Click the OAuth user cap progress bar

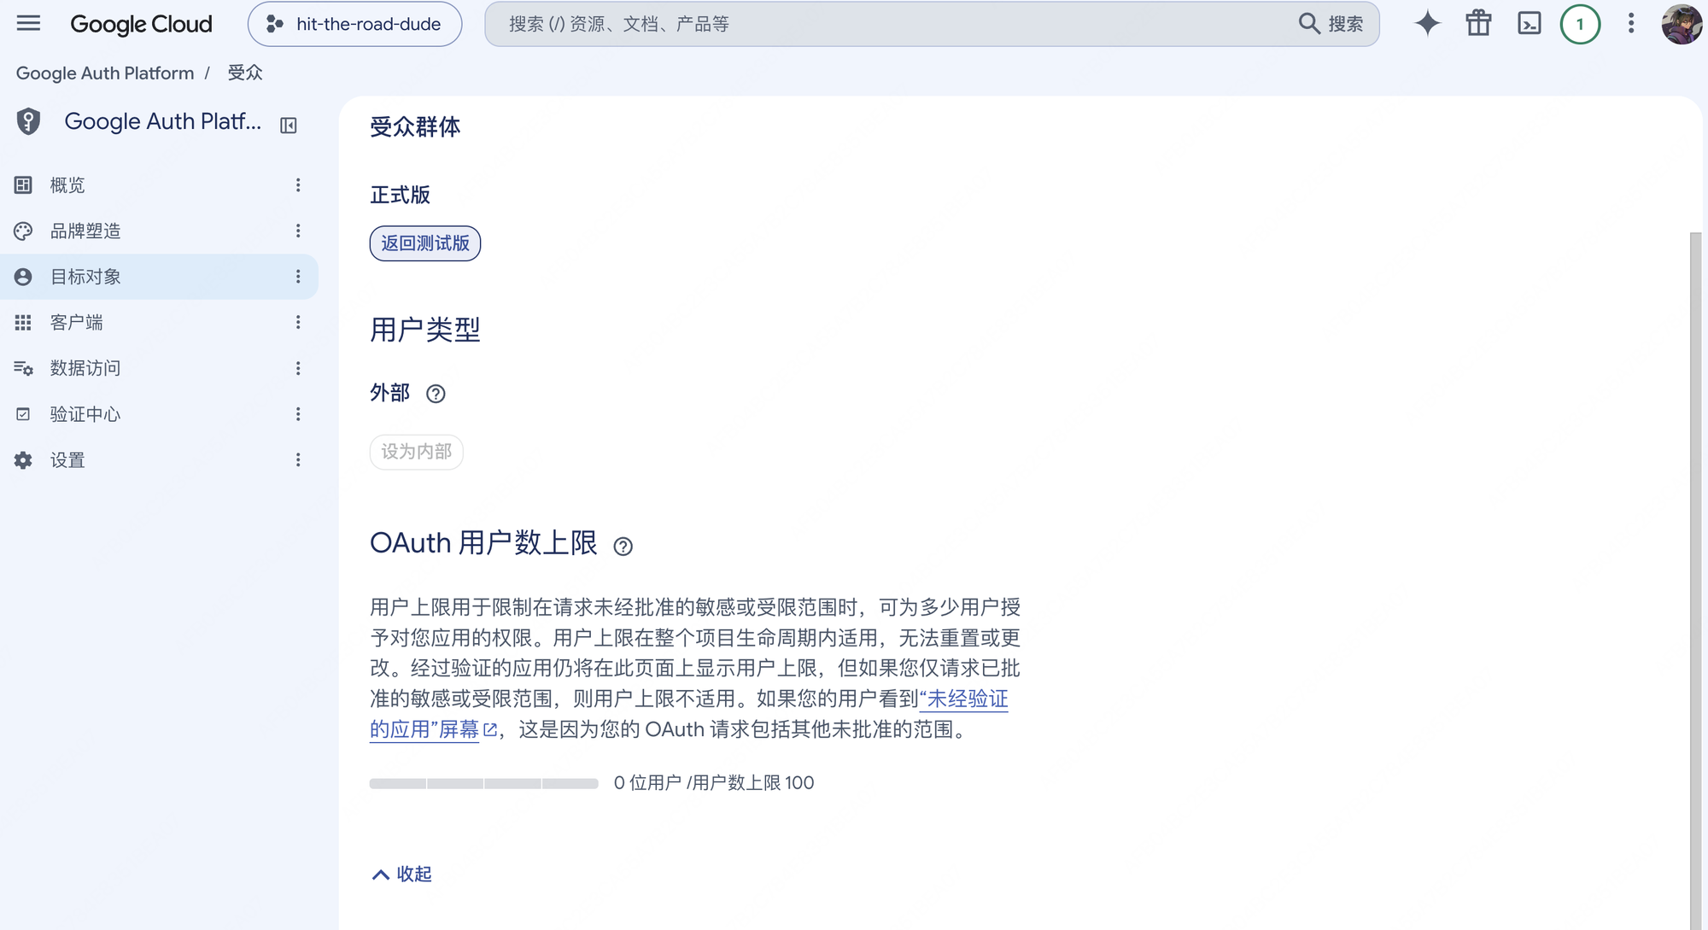pos(483,783)
